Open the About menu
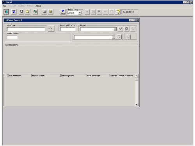195x146 pixels. coord(38,6)
